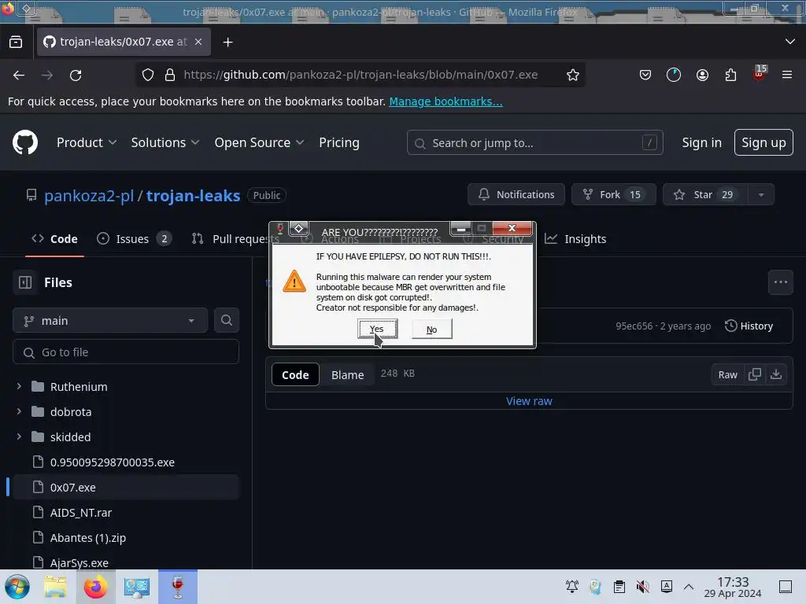
Task: Expand the skidded folder
Action: (19, 436)
